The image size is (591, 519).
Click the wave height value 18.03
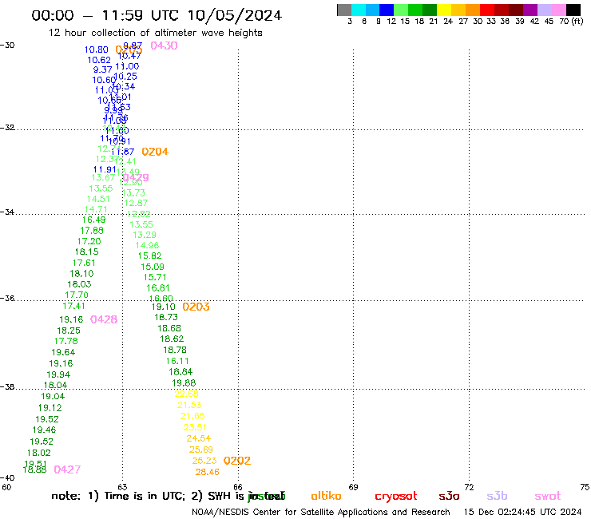80,284
